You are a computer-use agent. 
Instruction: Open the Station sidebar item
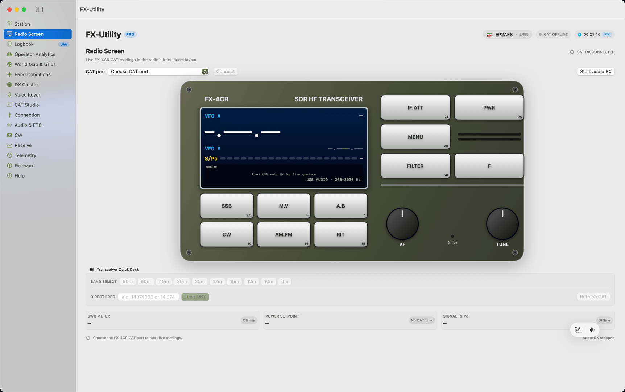coord(38,24)
